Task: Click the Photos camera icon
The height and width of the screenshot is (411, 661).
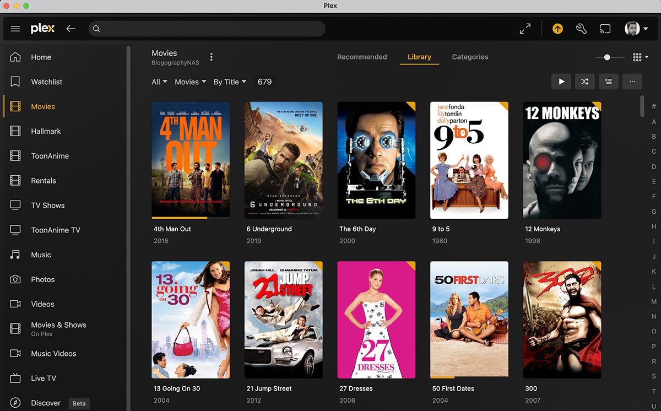Action: (15, 279)
